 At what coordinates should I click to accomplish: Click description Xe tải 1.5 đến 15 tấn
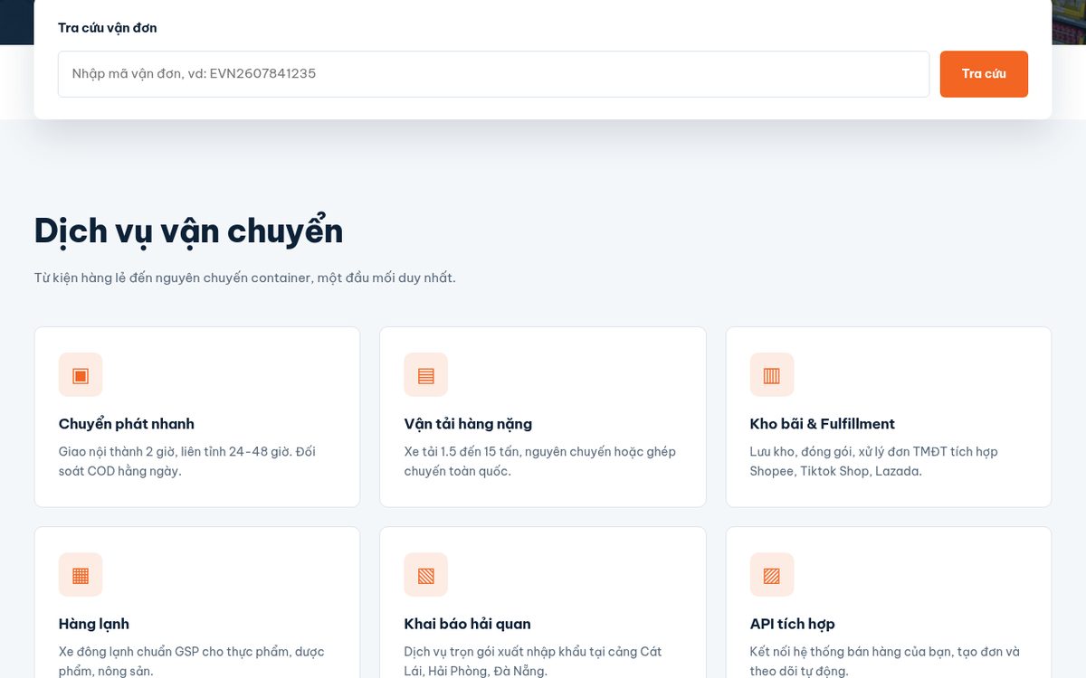(x=540, y=461)
